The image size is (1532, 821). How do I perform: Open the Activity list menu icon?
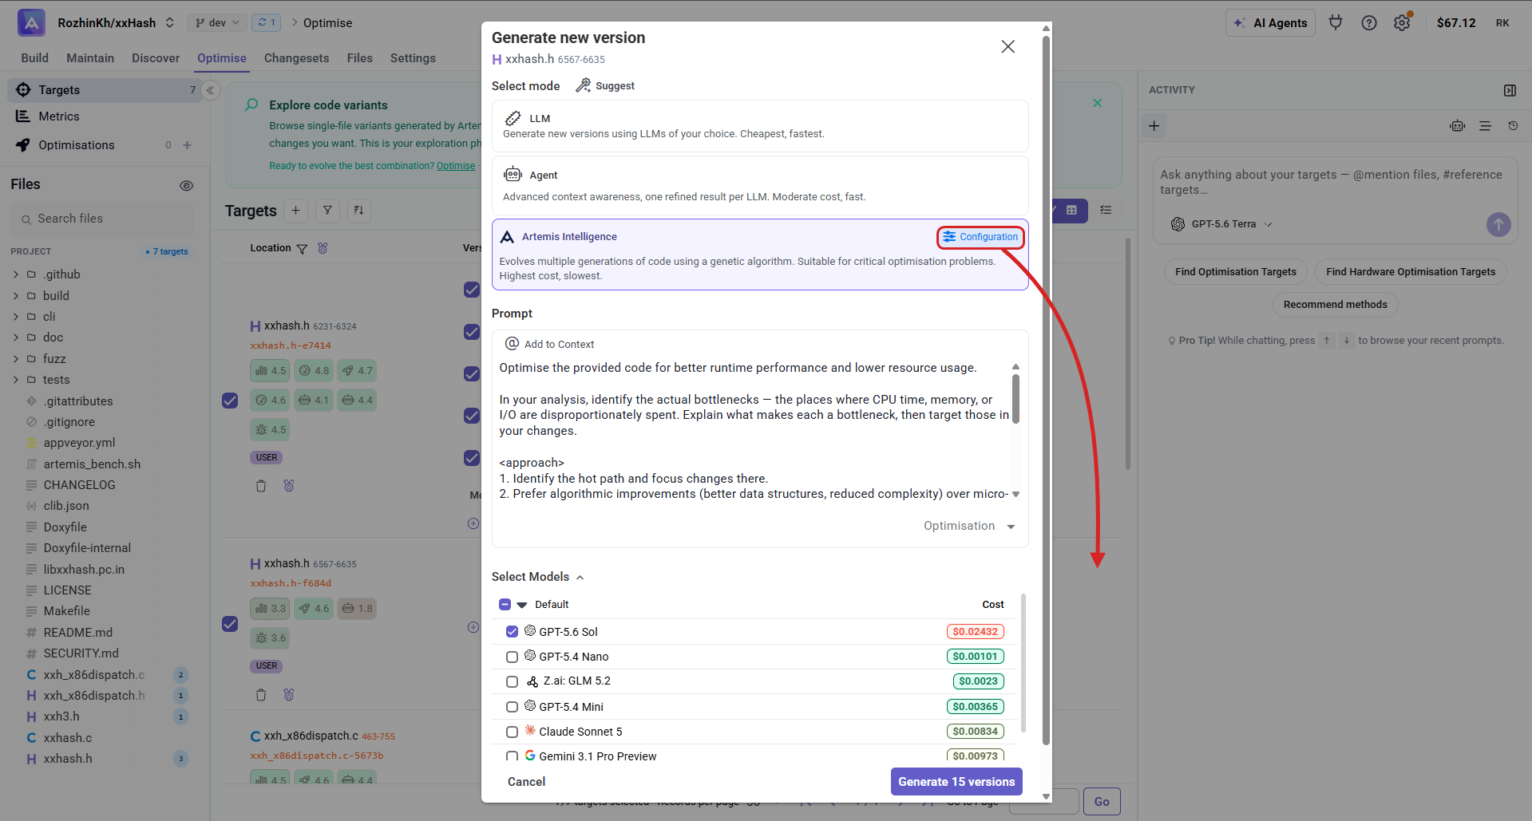pos(1485,126)
